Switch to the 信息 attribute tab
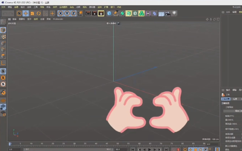This screenshot has height=151, width=242. 235,99
